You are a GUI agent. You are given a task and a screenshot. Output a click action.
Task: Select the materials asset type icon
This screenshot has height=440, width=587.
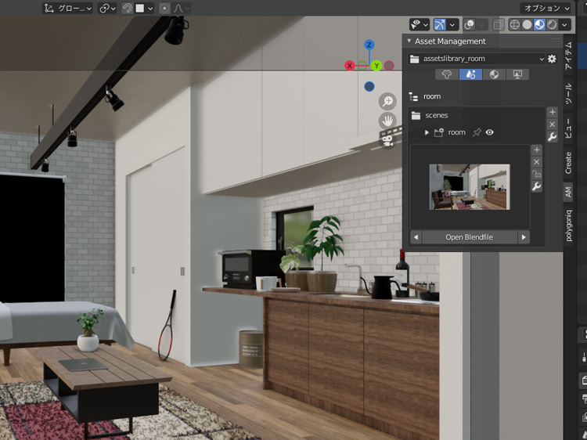(494, 74)
